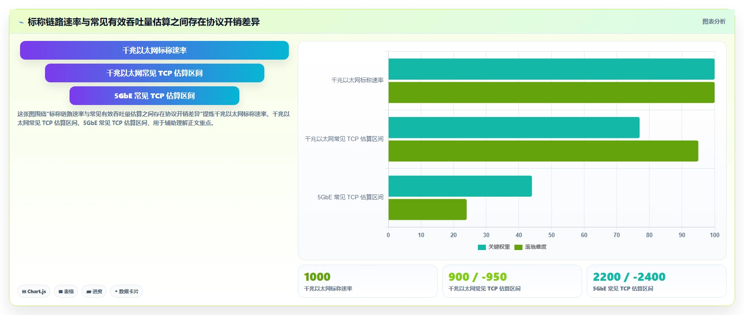744x315 pixels.
Task: Click the 图表分析 label in header
Action: 714,21
